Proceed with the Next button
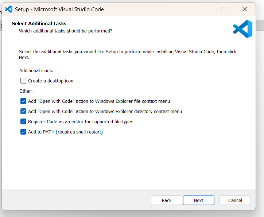264x217 pixels. [199, 200]
